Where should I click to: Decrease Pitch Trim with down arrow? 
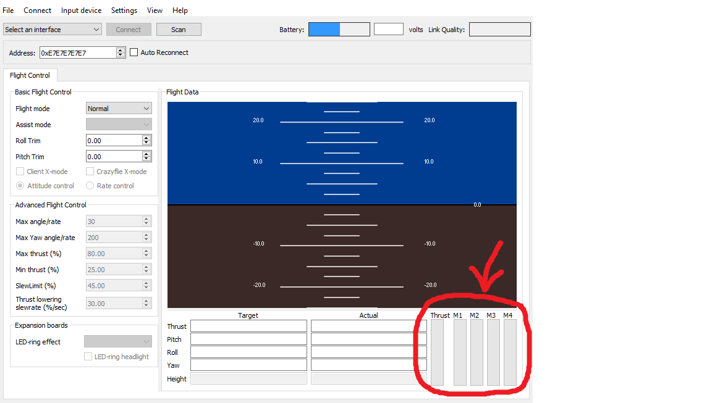[x=146, y=159]
